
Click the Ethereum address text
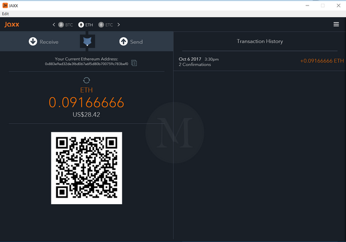pos(86,64)
